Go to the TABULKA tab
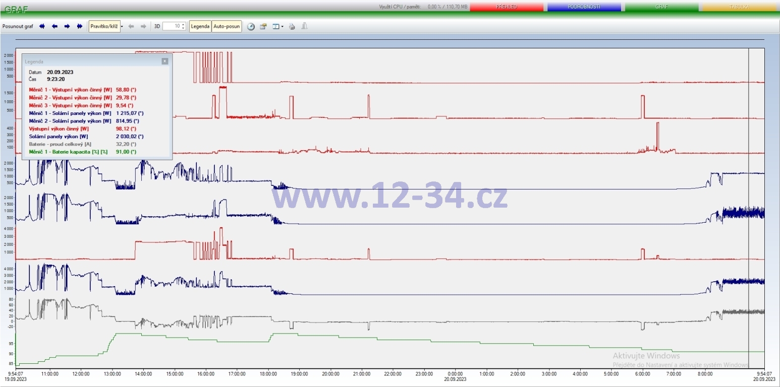Viewport: 780px width, 387px height. [x=738, y=7]
